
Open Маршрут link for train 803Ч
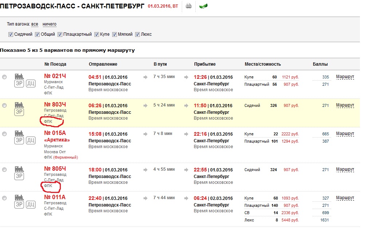pyautogui.click(x=345, y=105)
